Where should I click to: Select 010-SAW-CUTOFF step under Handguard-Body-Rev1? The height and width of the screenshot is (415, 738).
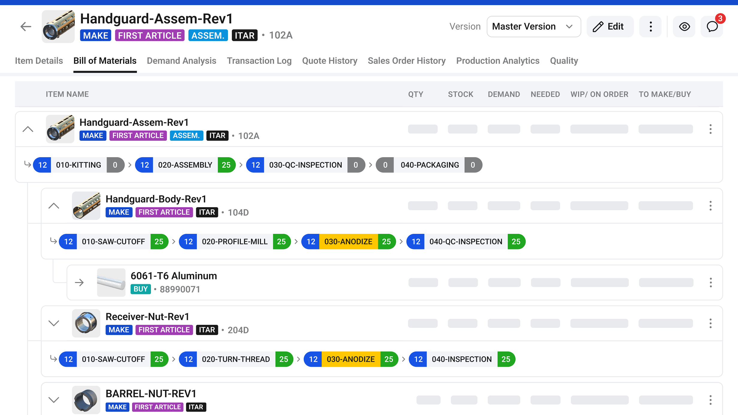tap(114, 242)
